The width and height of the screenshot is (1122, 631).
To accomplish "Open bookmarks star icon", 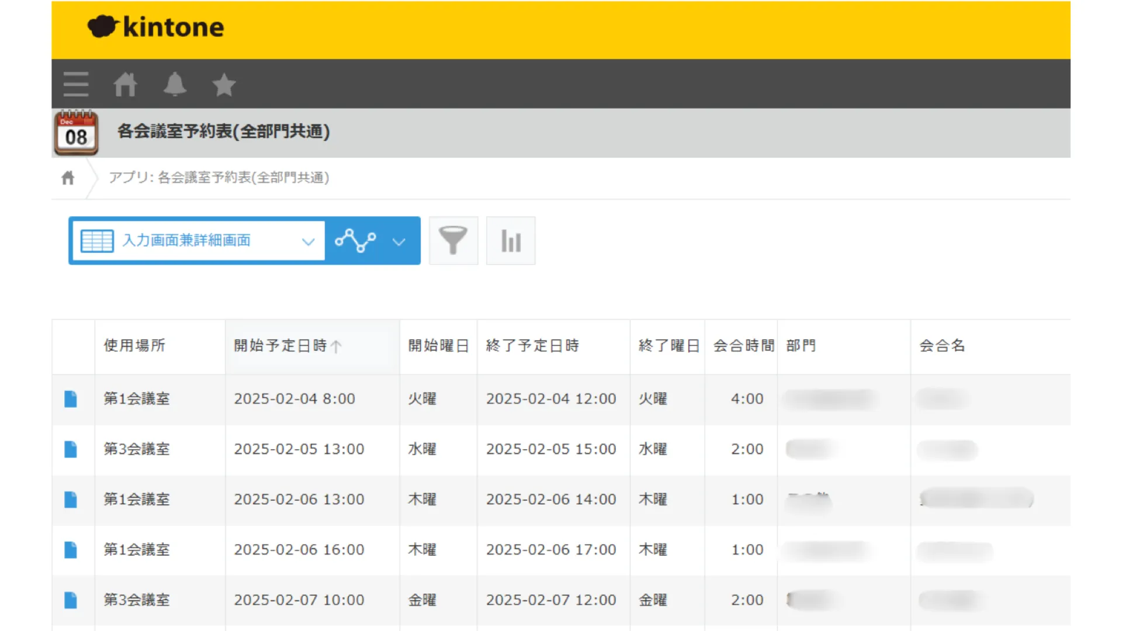I will click(x=224, y=85).
